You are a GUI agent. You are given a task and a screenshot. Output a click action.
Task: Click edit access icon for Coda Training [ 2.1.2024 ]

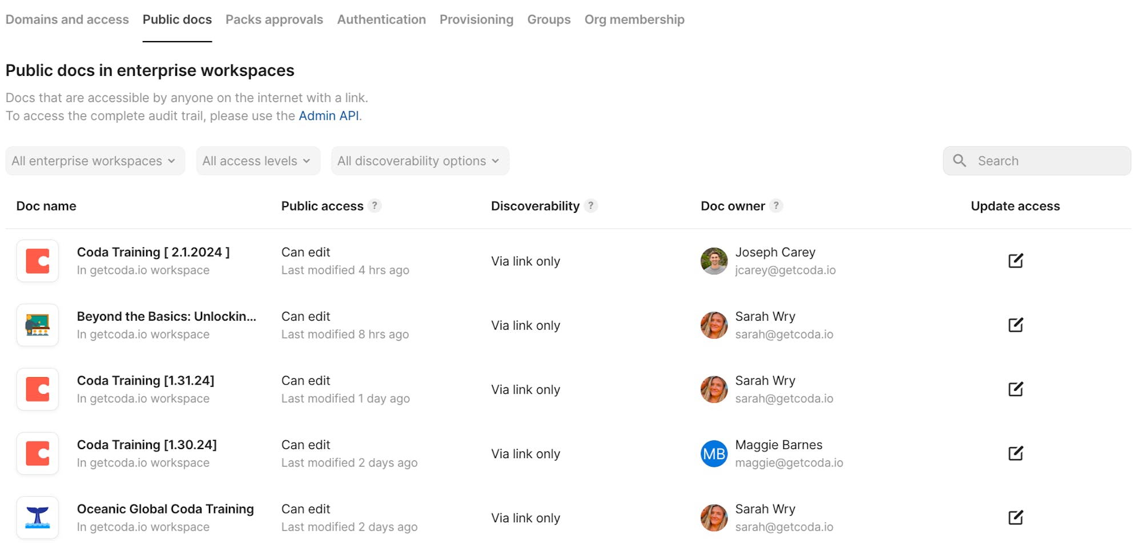tap(1015, 261)
